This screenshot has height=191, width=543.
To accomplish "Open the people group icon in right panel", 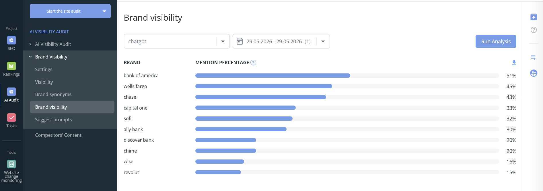I will [x=534, y=73].
